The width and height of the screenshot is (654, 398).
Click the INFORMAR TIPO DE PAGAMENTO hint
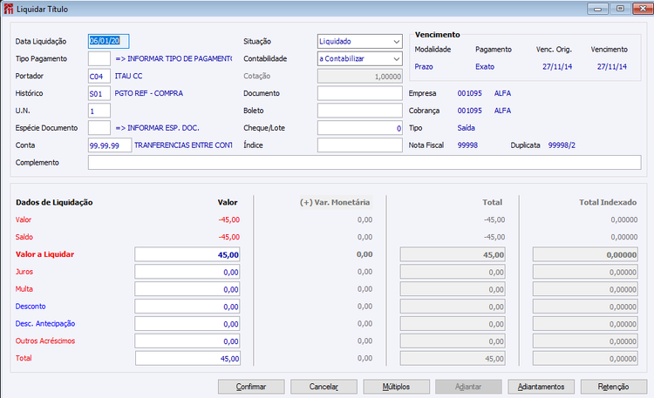(x=174, y=58)
